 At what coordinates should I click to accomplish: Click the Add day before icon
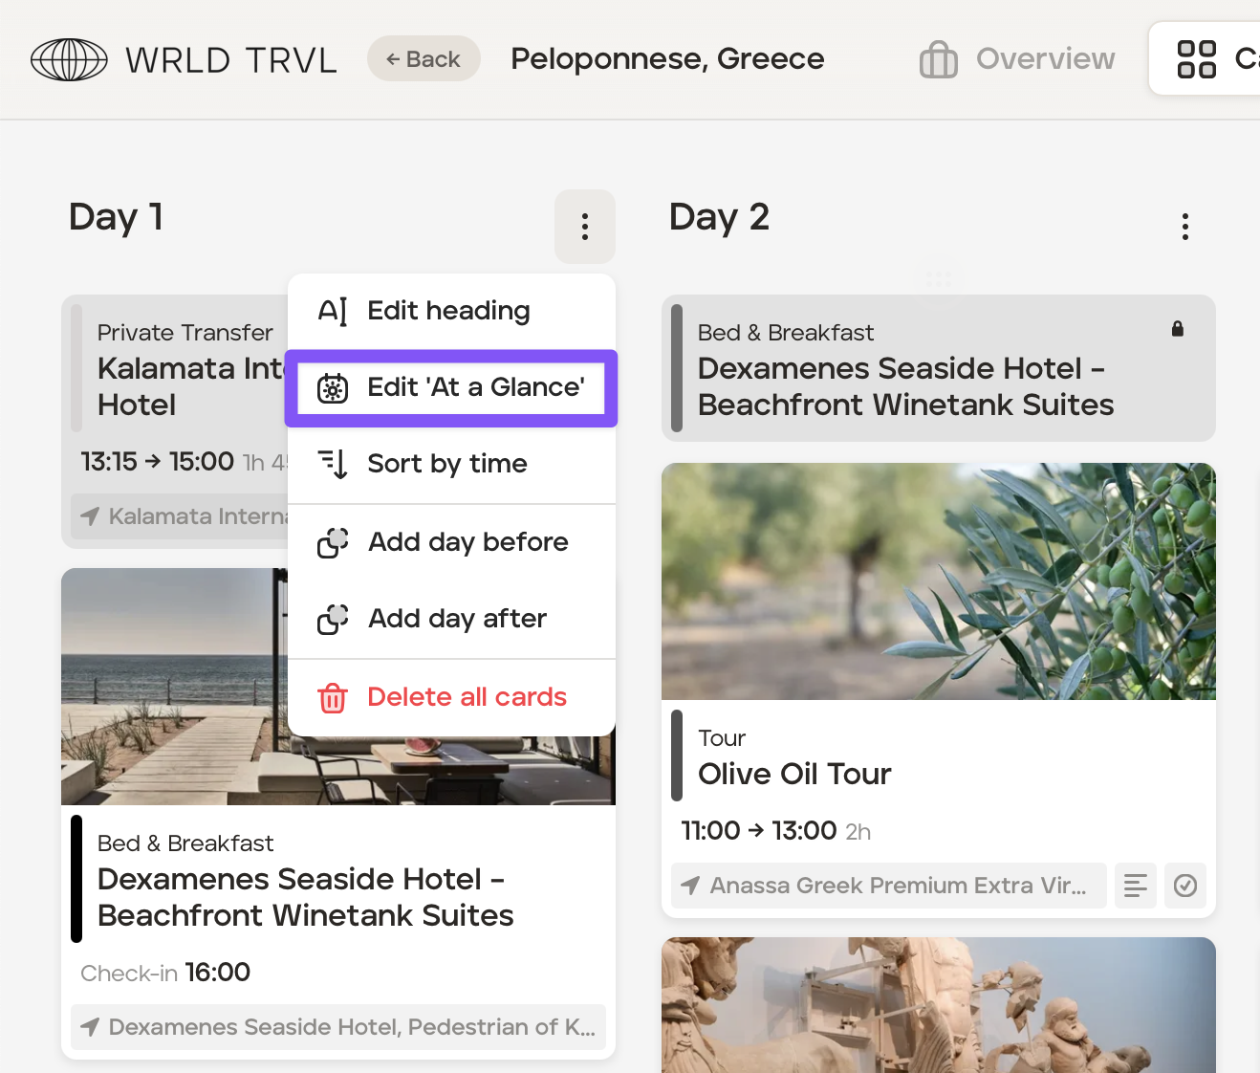pos(333,542)
